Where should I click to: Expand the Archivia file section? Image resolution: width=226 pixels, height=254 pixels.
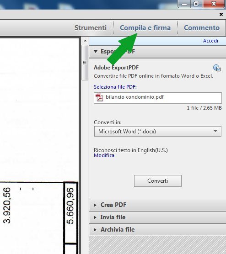[x=157, y=229]
